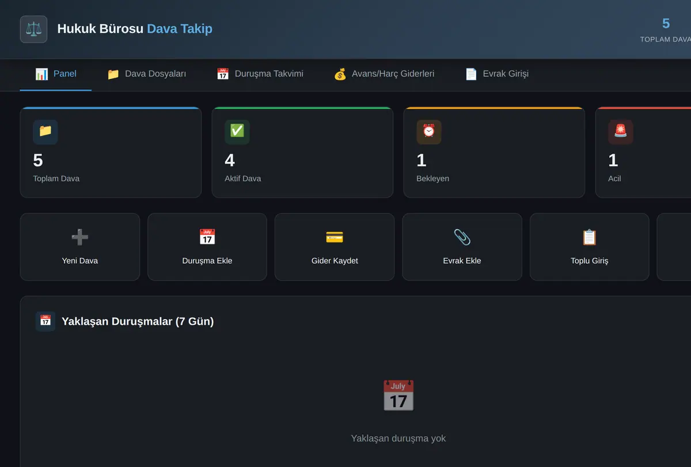The image size is (691, 467).
Task: Click the paperclip icon above Evrak Ekle
Action: coord(462,237)
